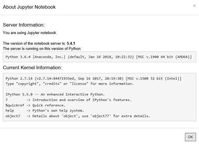Click the %quickref Quick reference line
199x144 pixels.
35,105
